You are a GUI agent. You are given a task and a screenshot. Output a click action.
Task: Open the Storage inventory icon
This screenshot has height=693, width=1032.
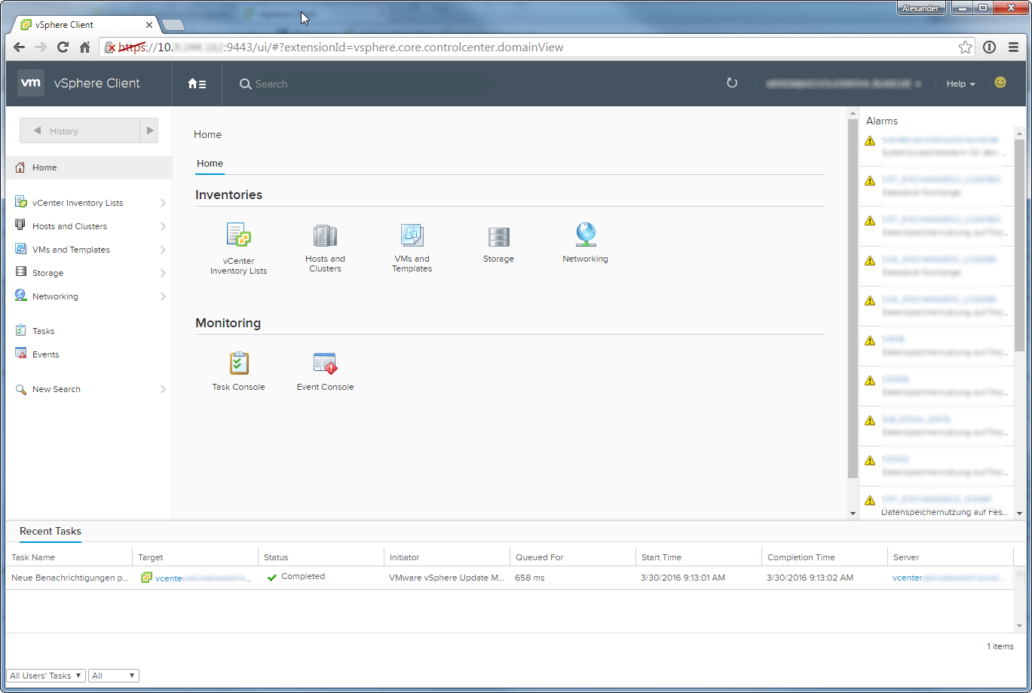pos(498,237)
